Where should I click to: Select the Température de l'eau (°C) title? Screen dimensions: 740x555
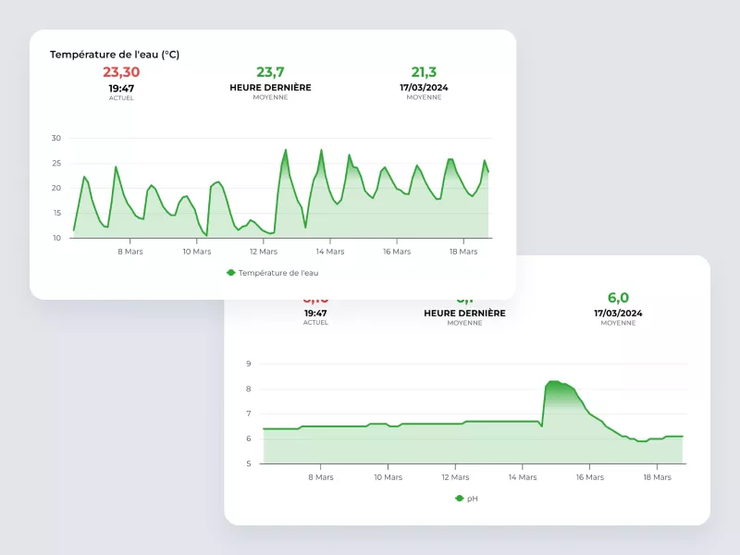click(115, 55)
